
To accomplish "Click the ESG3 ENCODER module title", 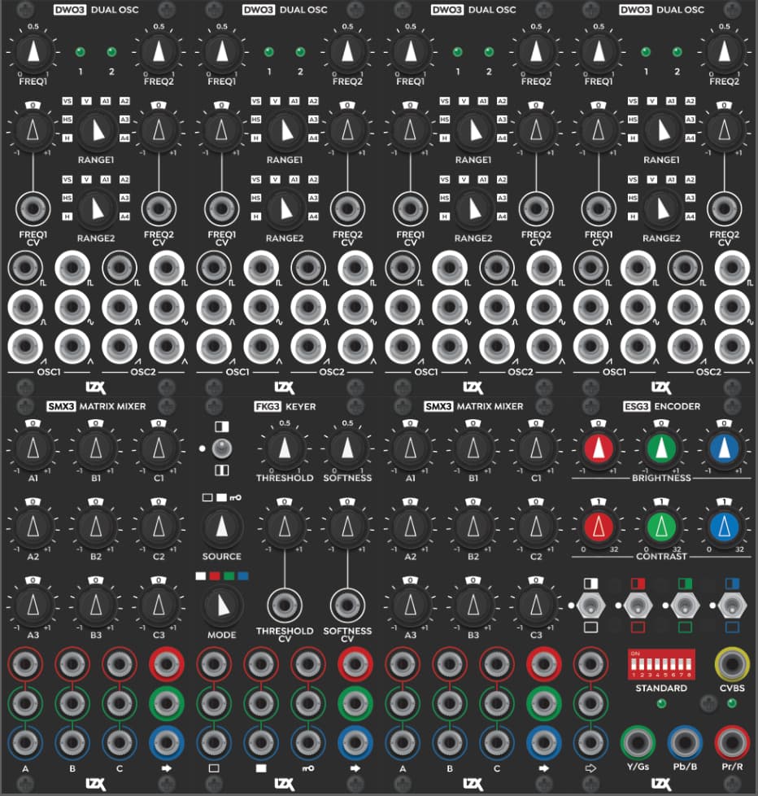I will 661,407.
